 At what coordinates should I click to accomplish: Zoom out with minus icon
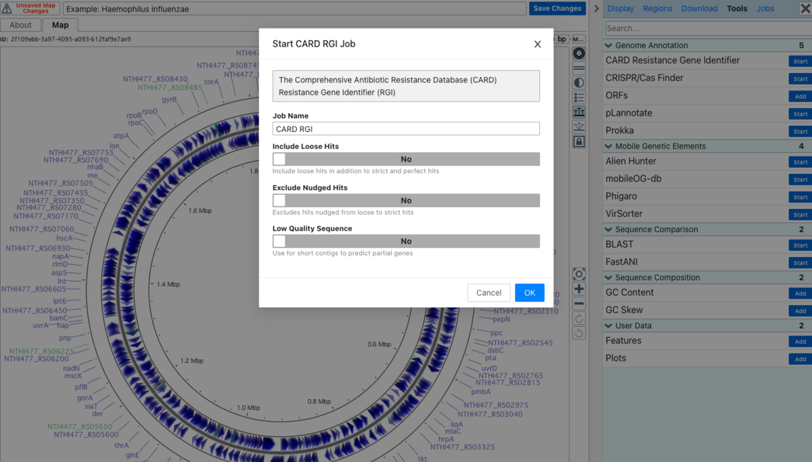(x=579, y=304)
